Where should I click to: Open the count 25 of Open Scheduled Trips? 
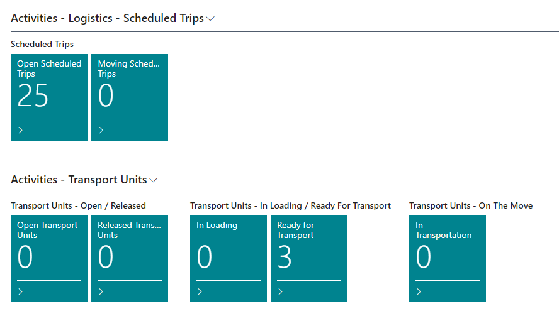click(x=33, y=96)
